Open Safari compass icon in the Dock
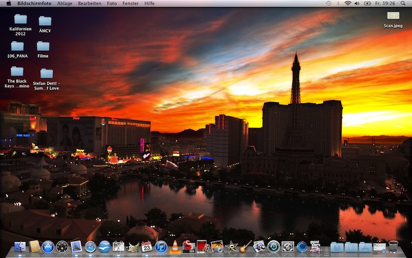This screenshot has height=258, width=412. pos(91,246)
